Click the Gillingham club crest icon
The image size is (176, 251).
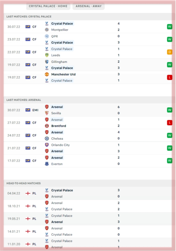[x=47, y=62]
